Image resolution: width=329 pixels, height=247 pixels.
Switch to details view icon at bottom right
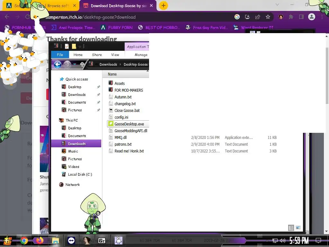tap(291, 228)
